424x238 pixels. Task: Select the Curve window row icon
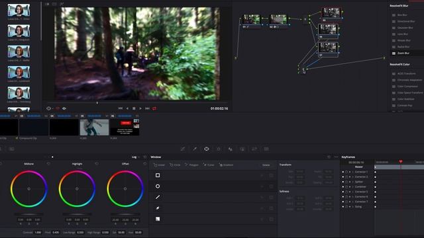158,208
